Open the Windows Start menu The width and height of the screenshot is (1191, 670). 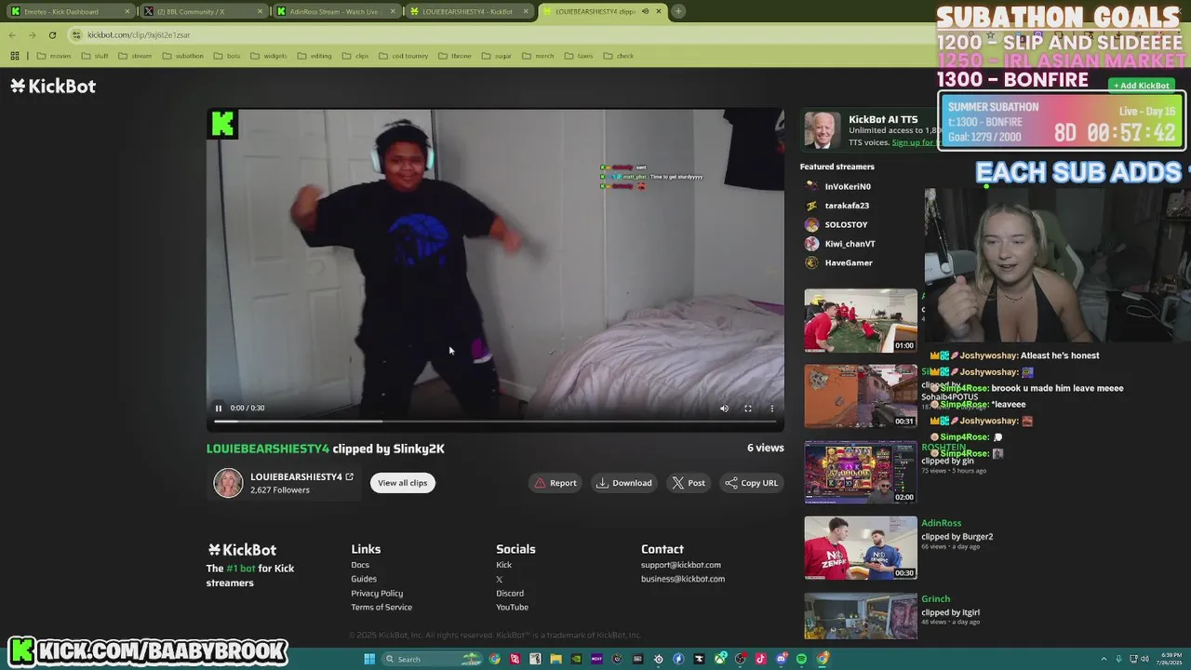click(369, 659)
